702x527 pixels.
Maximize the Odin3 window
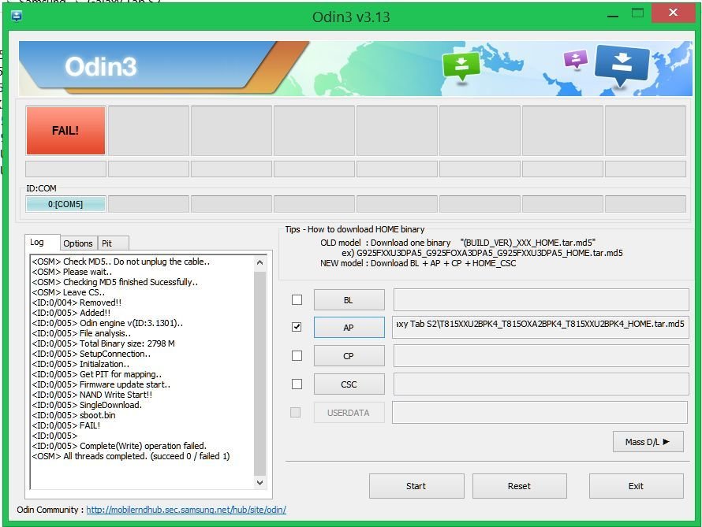coord(637,13)
